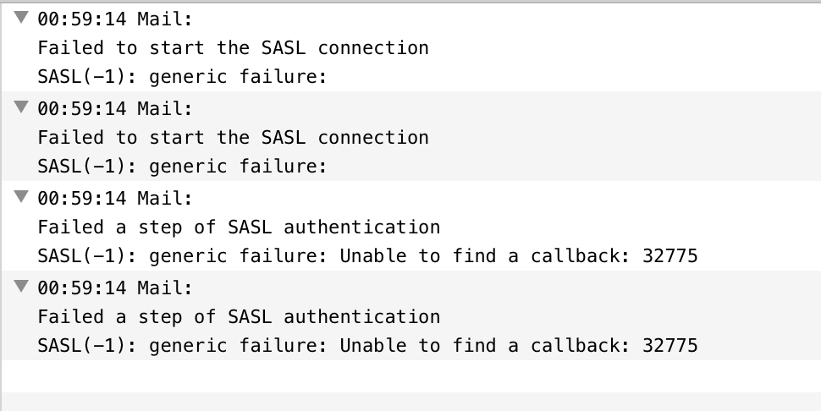Click the empty white row below the last entry

point(410,375)
